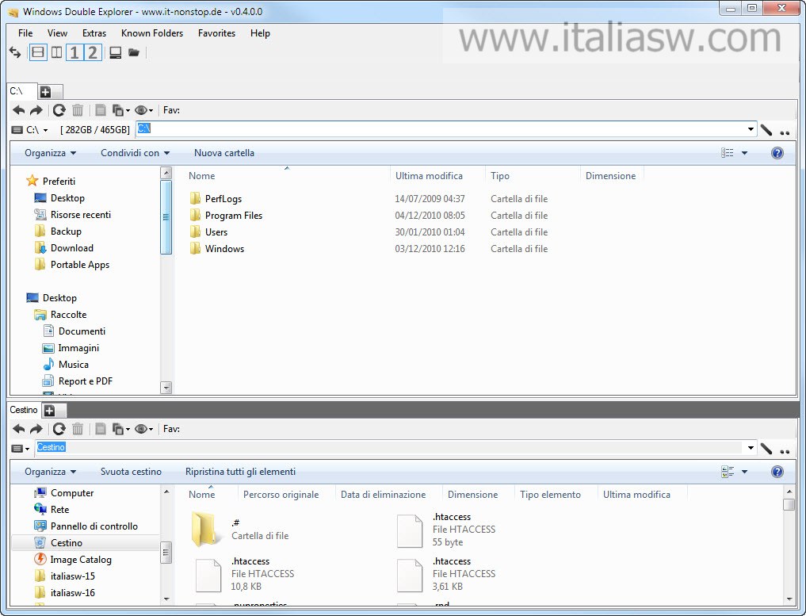
Task: Go back in the C:\ pane
Action: pyautogui.click(x=19, y=110)
